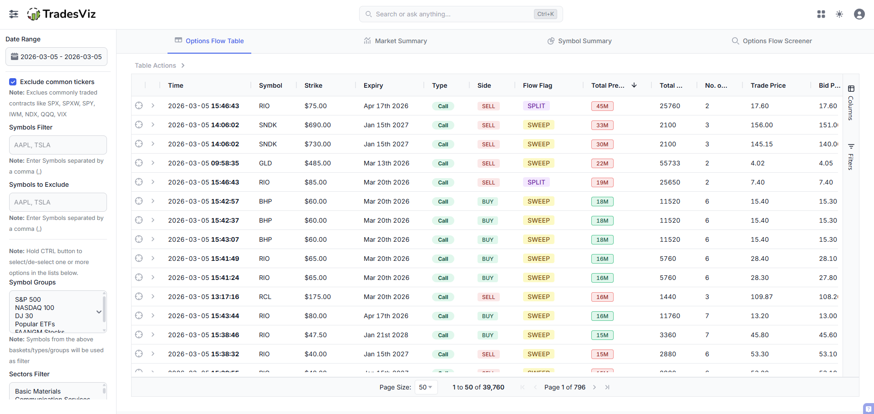Uncheck Exclude common tickers checkbox
874x414 pixels.
(13, 82)
